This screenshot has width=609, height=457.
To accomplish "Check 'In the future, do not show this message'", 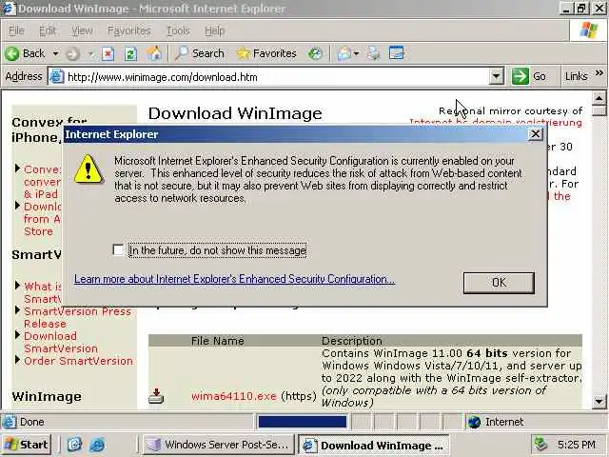I will [118, 249].
